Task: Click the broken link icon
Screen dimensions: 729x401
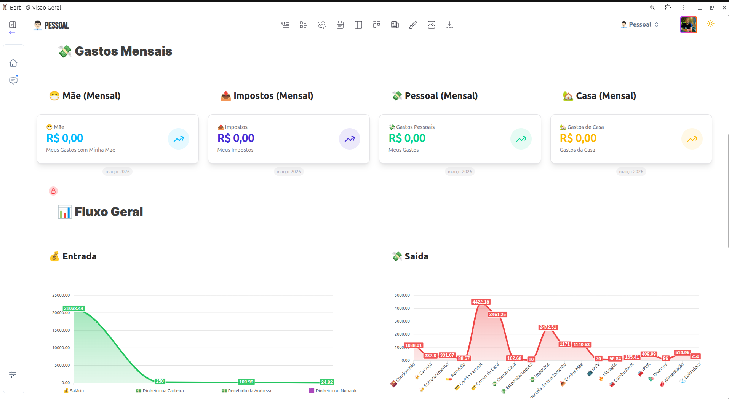Action: (322, 25)
